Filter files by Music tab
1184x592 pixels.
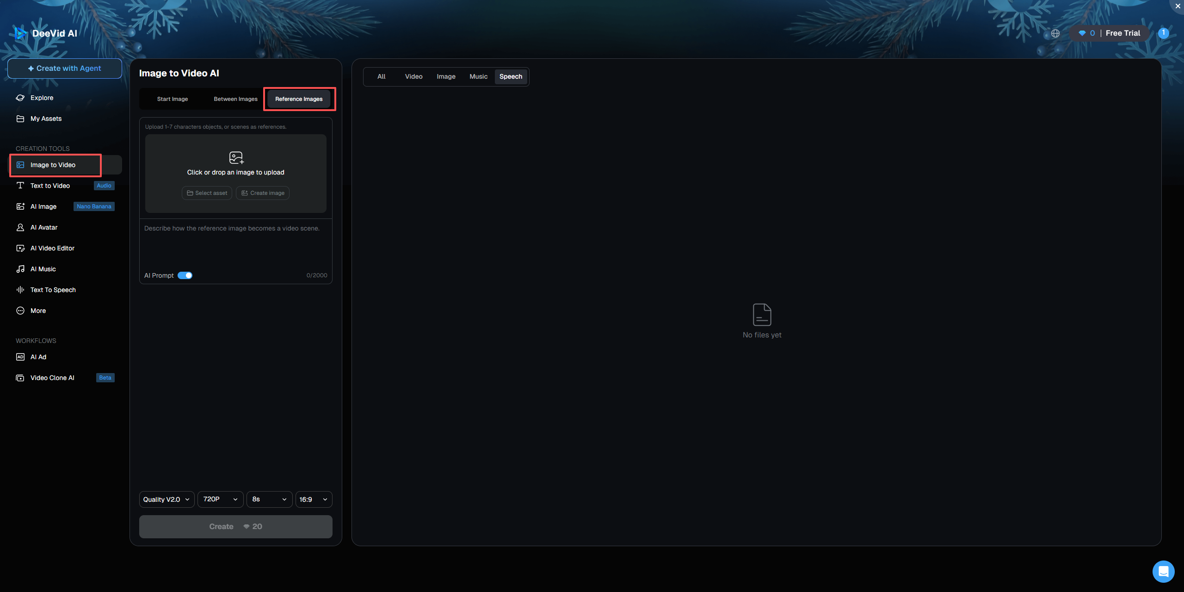click(x=478, y=76)
